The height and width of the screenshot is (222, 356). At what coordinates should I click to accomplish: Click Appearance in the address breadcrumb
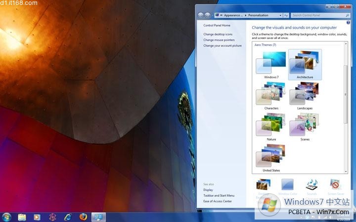[233, 15]
